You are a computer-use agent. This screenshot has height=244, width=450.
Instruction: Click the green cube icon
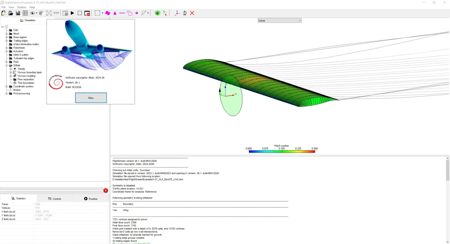157,13
